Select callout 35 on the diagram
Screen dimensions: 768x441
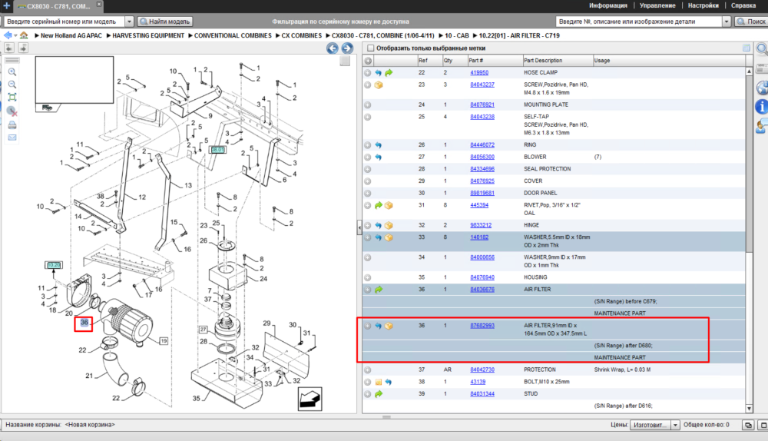pos(197,399)
